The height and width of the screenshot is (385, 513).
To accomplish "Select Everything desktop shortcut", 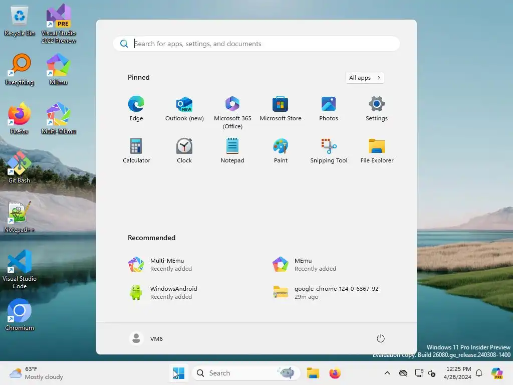I will (20, 70).
